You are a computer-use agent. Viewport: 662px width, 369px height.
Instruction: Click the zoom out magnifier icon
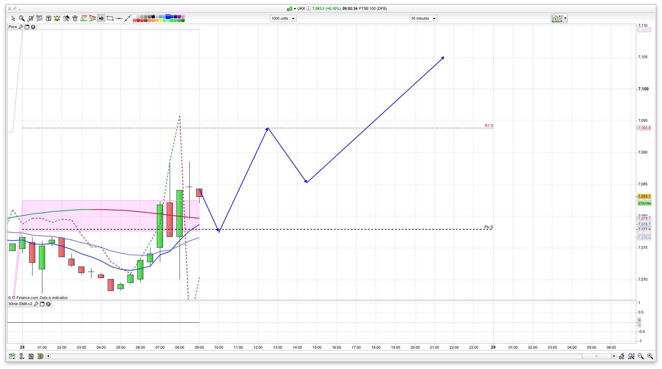pyautogui.click(x=640, y=356)
